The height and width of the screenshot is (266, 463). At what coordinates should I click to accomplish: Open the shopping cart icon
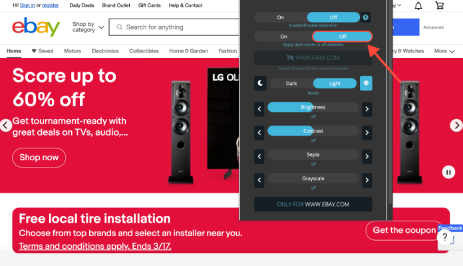(x=439, y=5)
